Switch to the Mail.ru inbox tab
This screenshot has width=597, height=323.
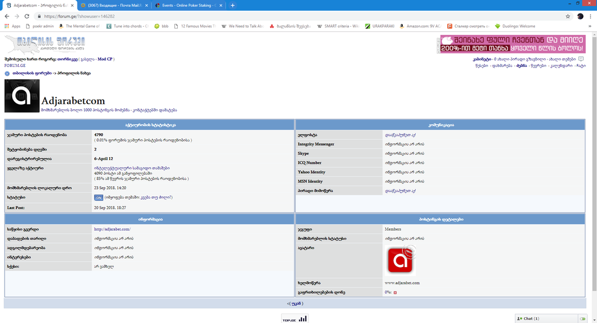(114, 5)
